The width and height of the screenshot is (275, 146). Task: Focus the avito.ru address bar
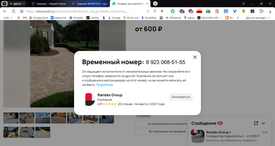point(78,11)
